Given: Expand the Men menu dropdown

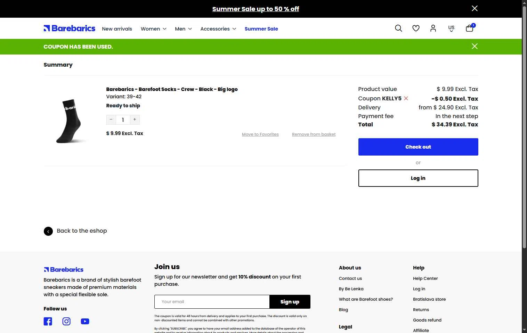Looking at the screenshot, I should [183, 29].
